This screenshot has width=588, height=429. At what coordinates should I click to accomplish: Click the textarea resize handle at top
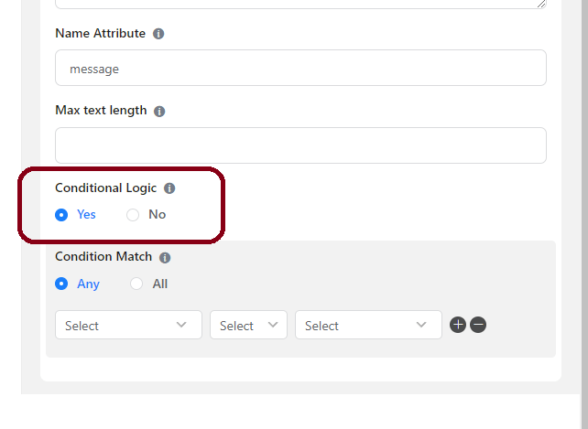coord(541,4)
